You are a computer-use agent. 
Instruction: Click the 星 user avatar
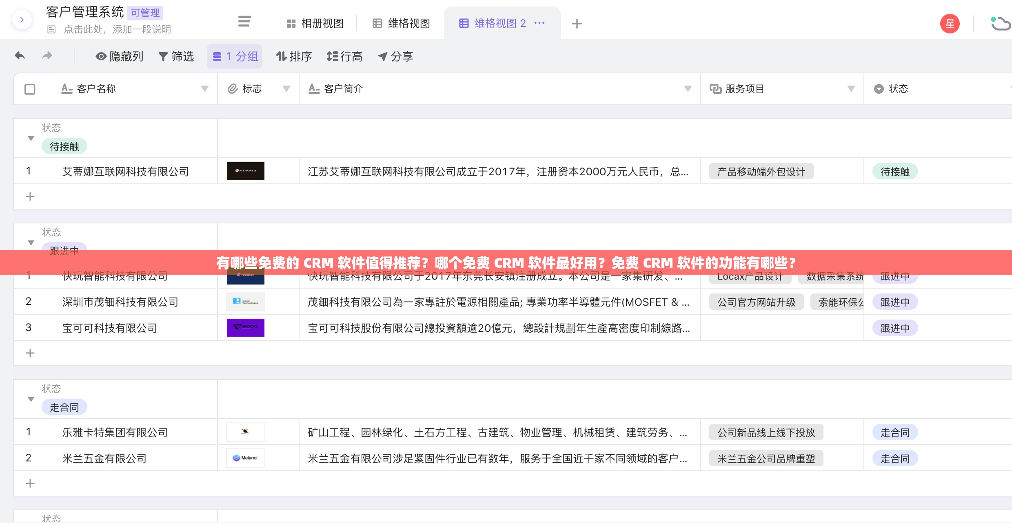click(950, 23)
